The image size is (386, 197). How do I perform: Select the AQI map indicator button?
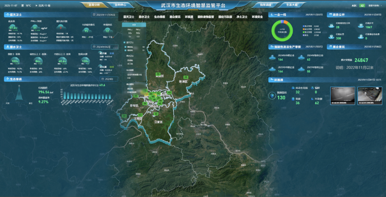click(134, 25)
